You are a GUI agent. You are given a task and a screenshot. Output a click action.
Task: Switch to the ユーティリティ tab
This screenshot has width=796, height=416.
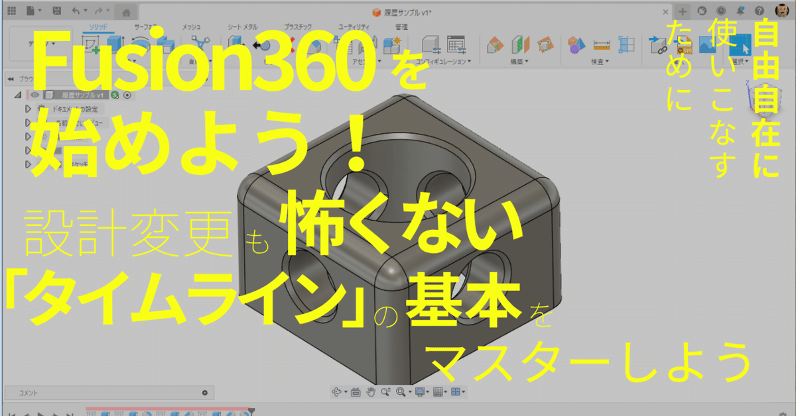point(354,26)
